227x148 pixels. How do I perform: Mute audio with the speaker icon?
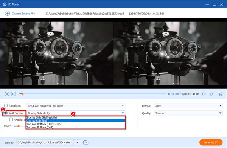[x=204, y=94]
